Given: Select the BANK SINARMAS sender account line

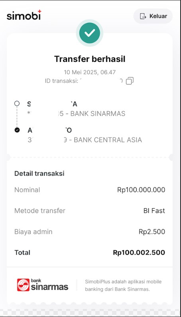Looking at the screenshot, I should pyautogui.click(x=76, y=114).
